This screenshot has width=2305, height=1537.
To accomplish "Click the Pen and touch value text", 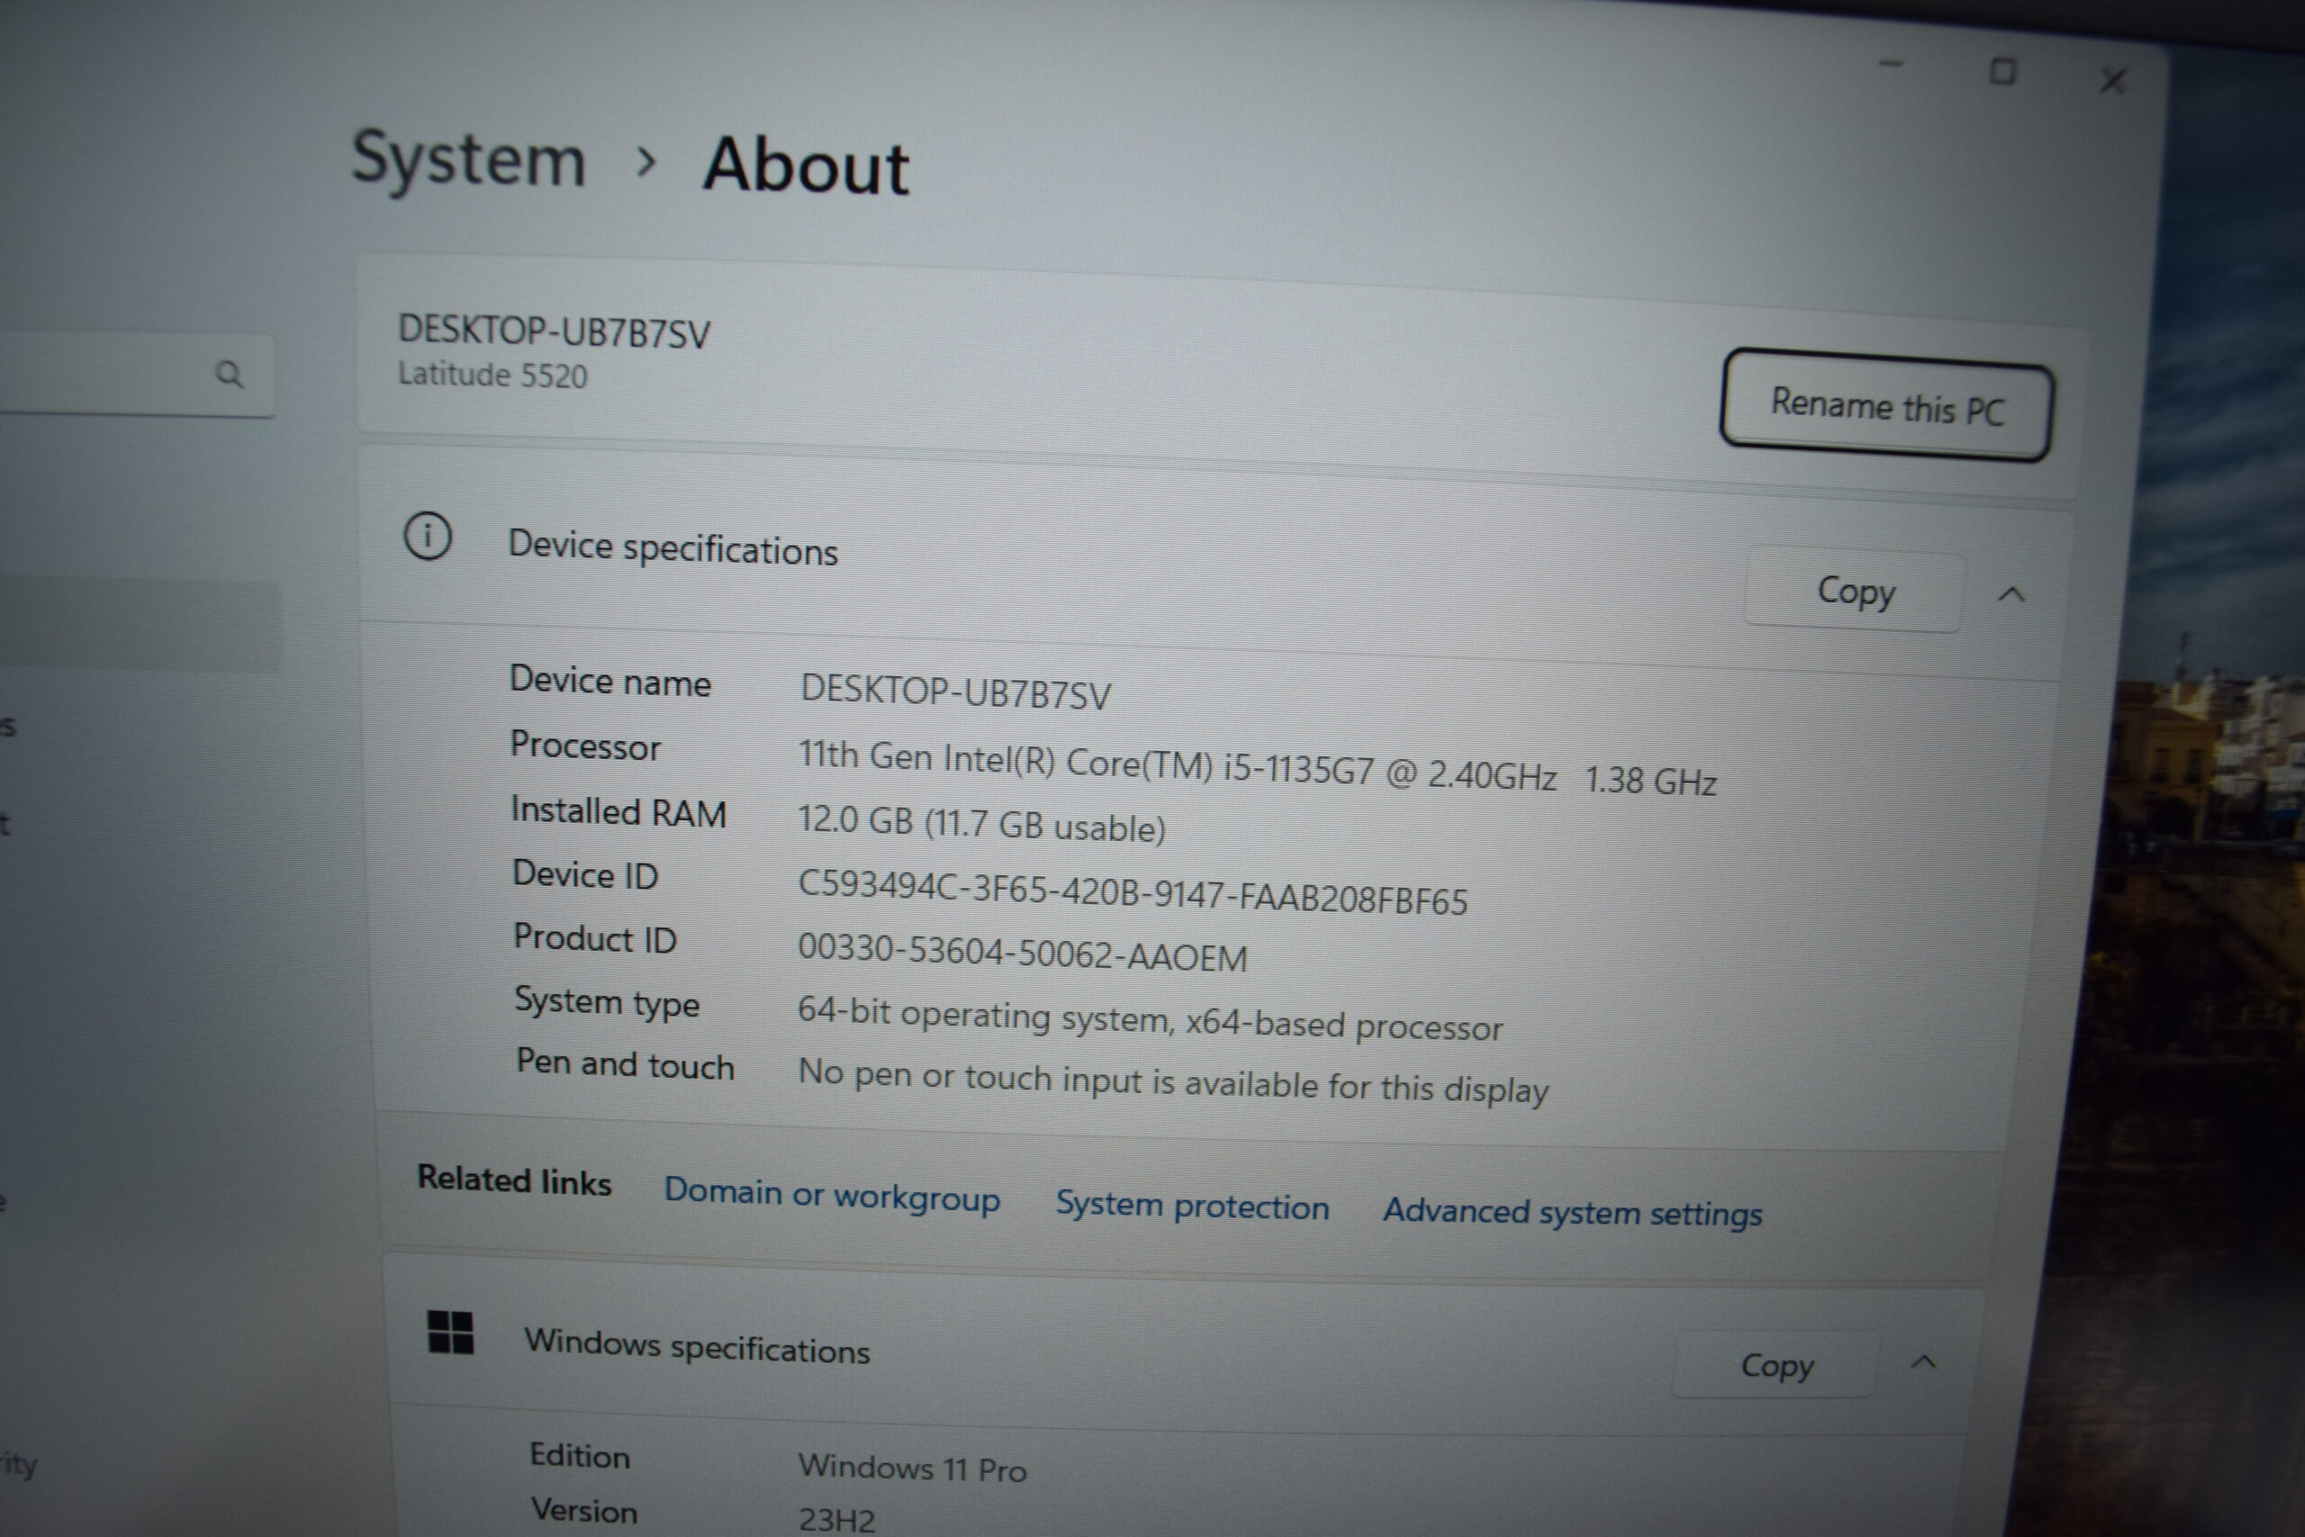I will pyautogui.click(x=1172, y=1082).
